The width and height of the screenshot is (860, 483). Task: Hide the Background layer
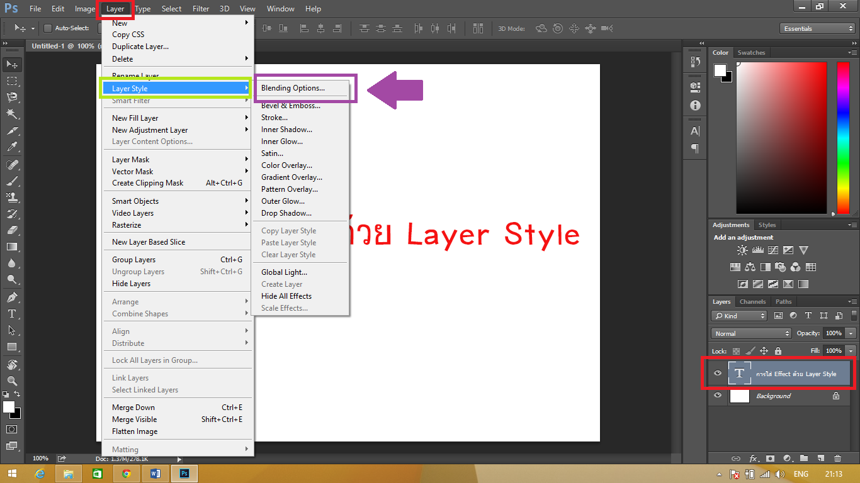click(x=717, y=396)
